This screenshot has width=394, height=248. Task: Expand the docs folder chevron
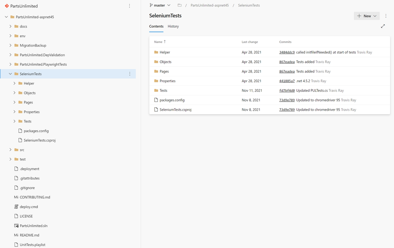(10, 26)
